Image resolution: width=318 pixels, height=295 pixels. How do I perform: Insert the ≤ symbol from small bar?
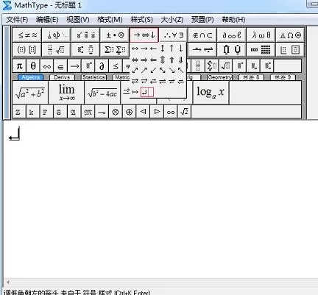(116, 65)
